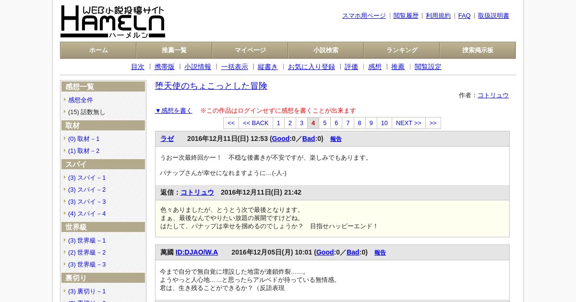
Task: Open (4) スパイ－4 sidebar link
Action: [87, 214]
